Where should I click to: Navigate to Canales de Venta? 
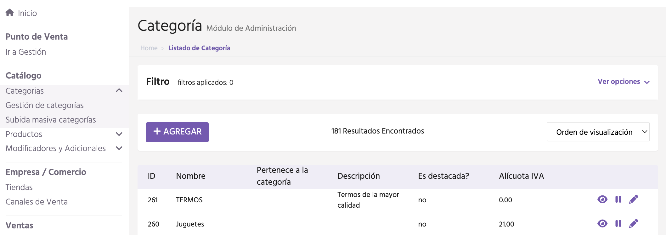tap(37, 202)
